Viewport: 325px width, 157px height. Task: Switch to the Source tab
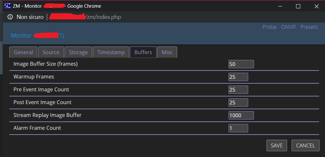(x=51, y=52)
